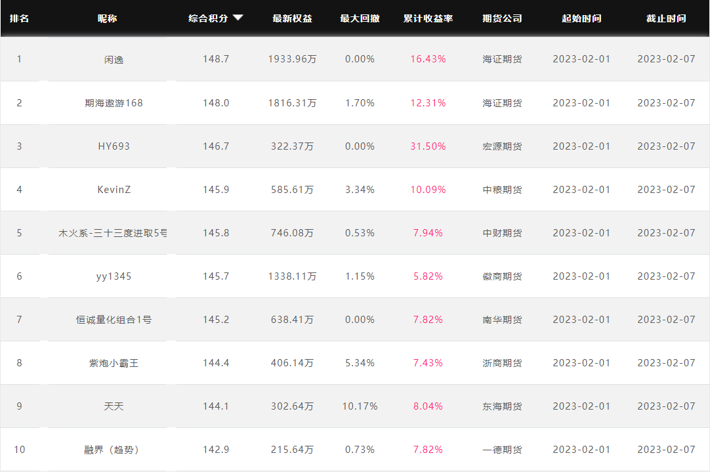Viewport: 710px width, 472px height.
Task: Click the return rate 16.43%
Action: (x=428, y=59)
